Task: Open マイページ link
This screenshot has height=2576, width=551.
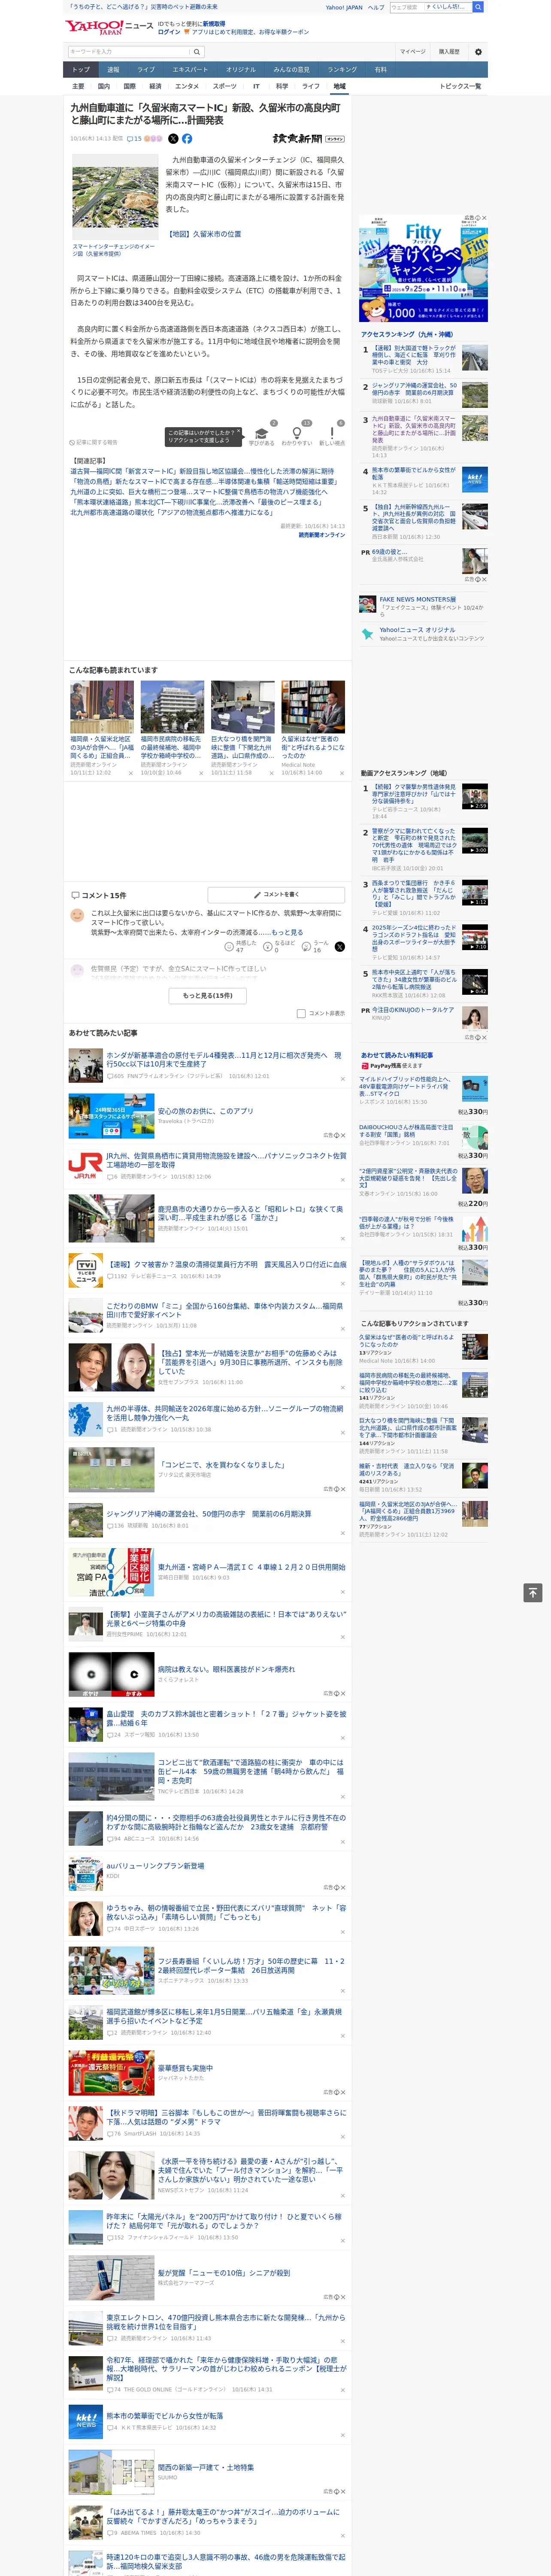Action: (x=412, y=52)
